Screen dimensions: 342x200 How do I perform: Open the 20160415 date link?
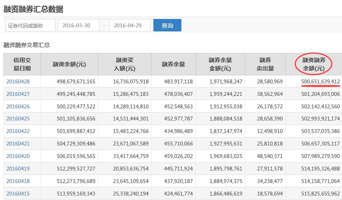pos(18,194)
